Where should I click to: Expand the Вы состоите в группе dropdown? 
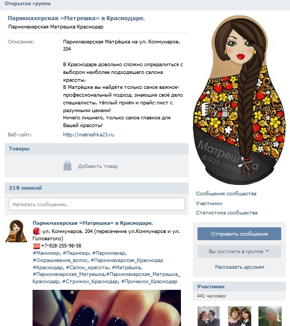[x=239, y=252]
